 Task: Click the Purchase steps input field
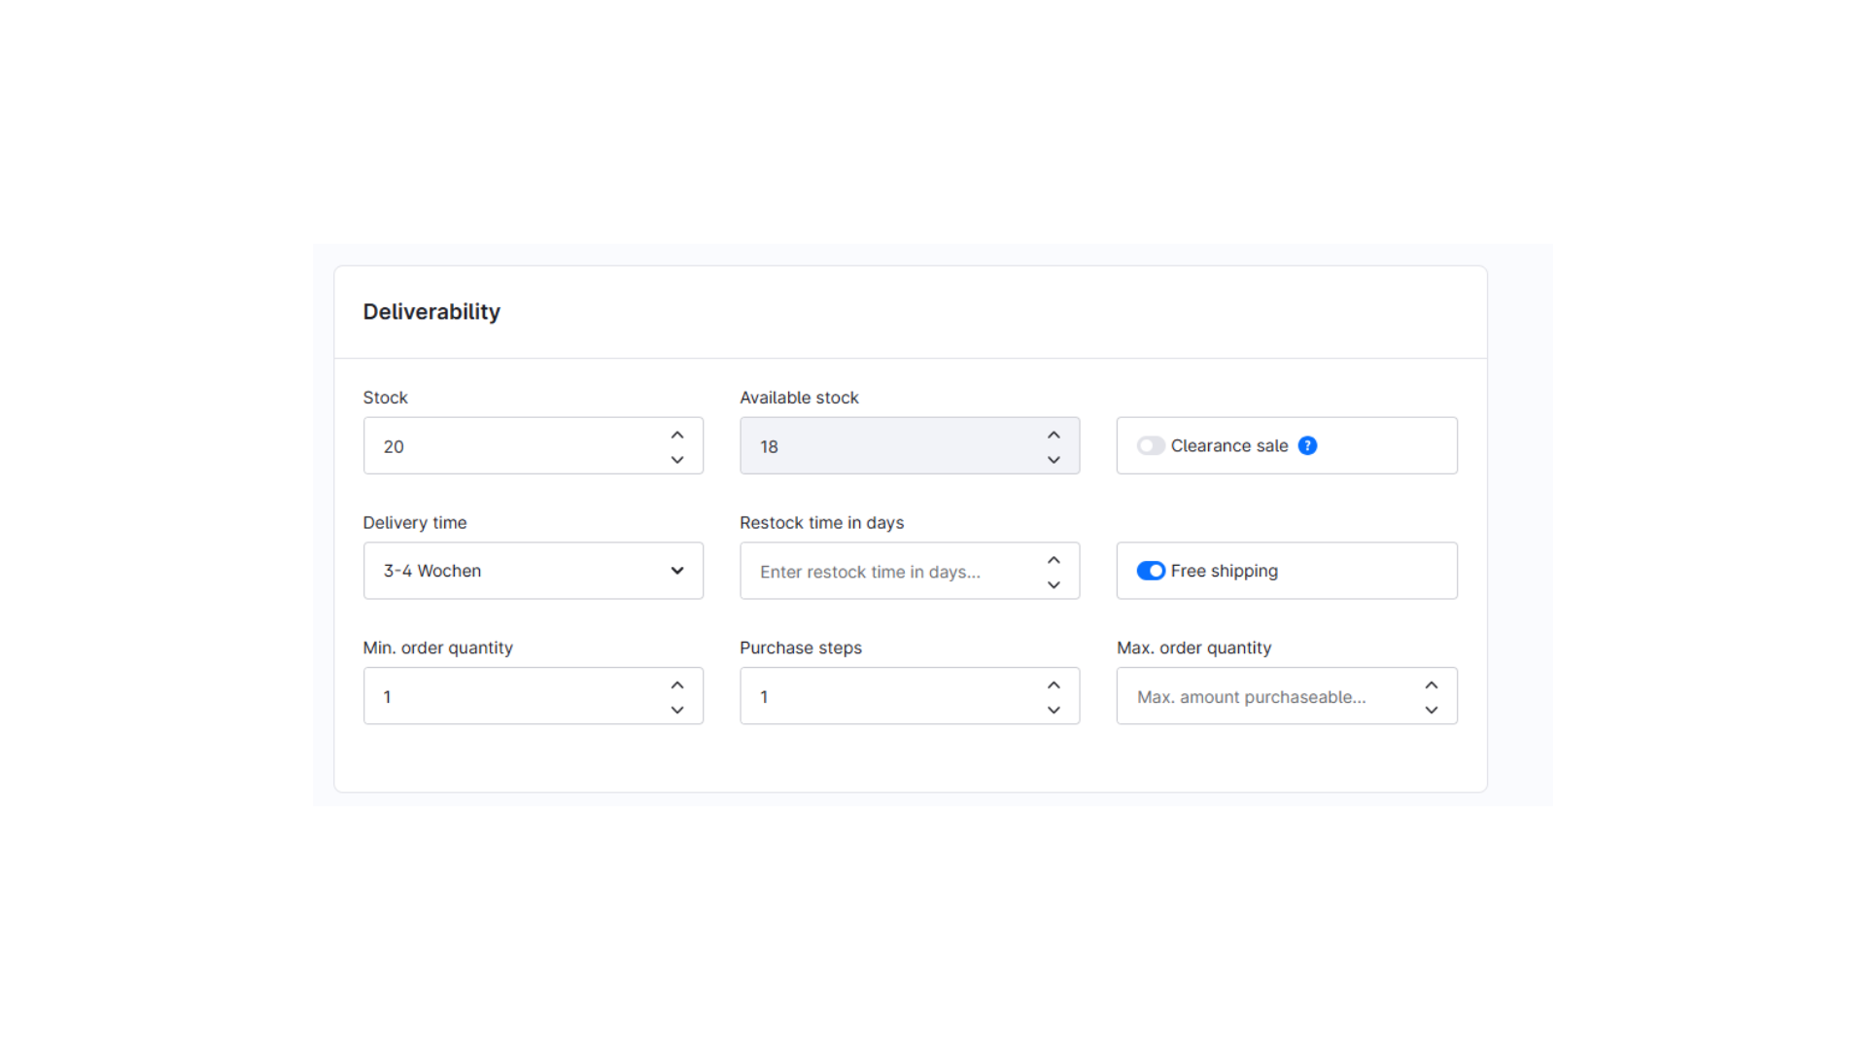(889, 697)
